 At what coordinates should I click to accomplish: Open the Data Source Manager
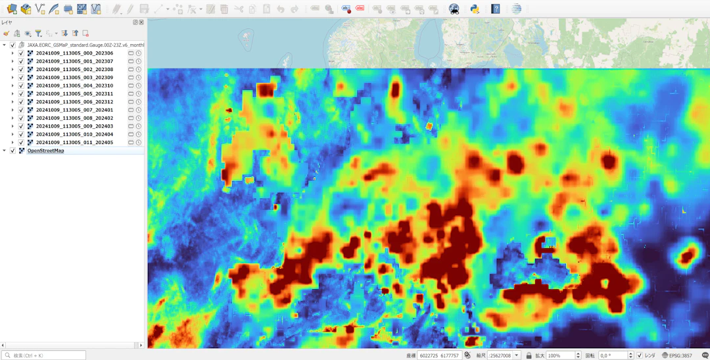12,9
